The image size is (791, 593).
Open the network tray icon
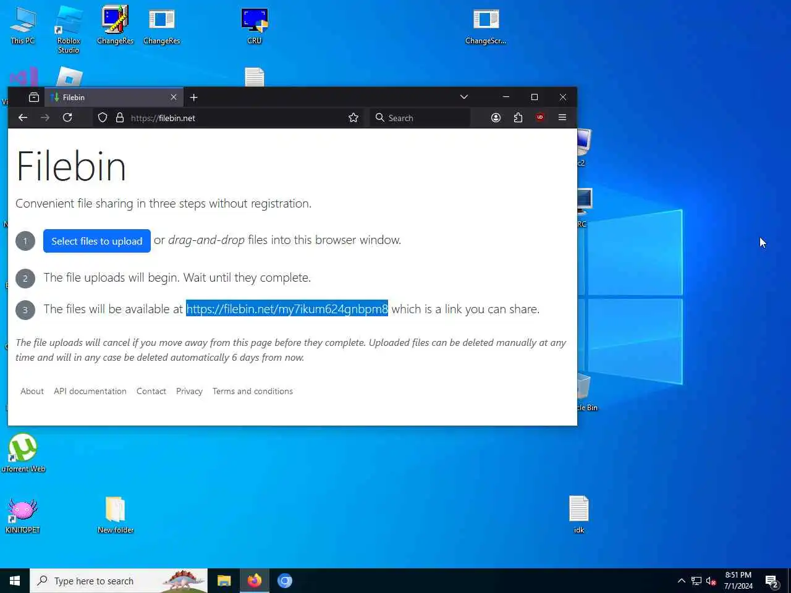pyautogui.click(x=696, y=581)
